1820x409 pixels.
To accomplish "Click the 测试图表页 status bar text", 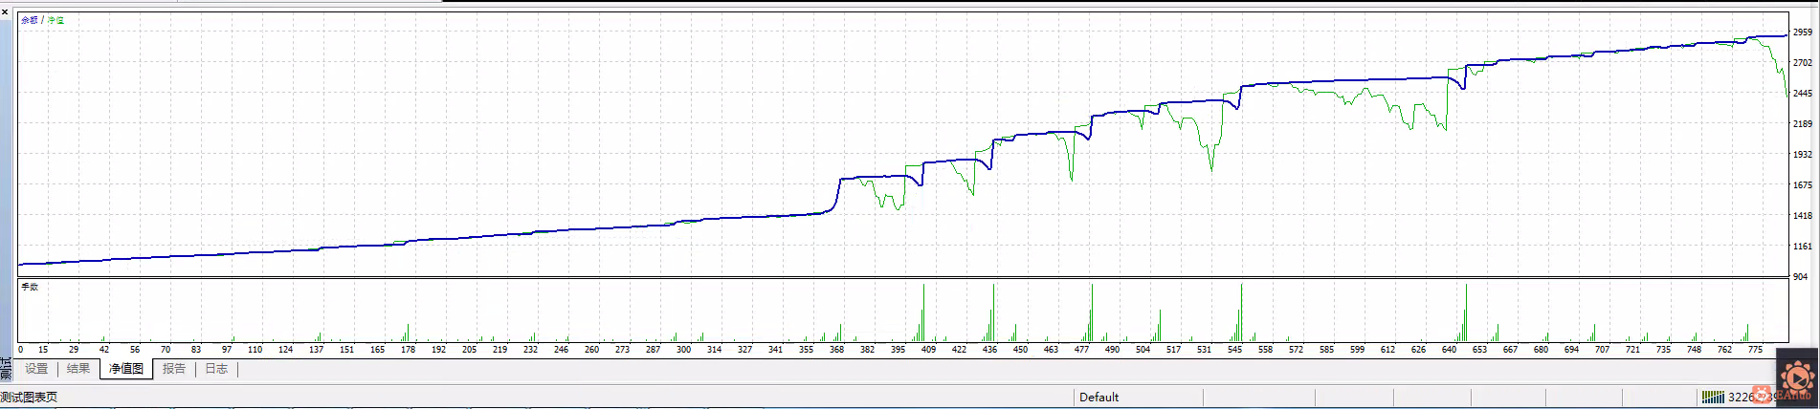I will pyautogui.click(x=29, y=398).
